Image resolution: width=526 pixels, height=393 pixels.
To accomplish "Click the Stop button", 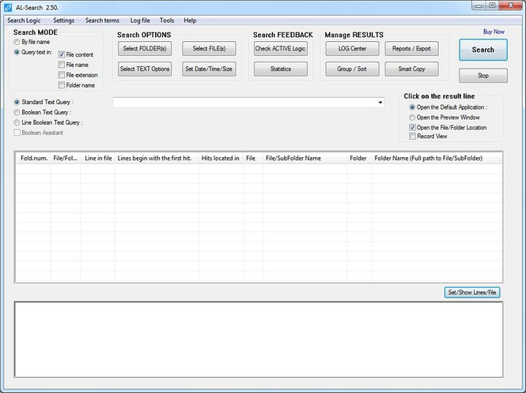I will (483, 76).
